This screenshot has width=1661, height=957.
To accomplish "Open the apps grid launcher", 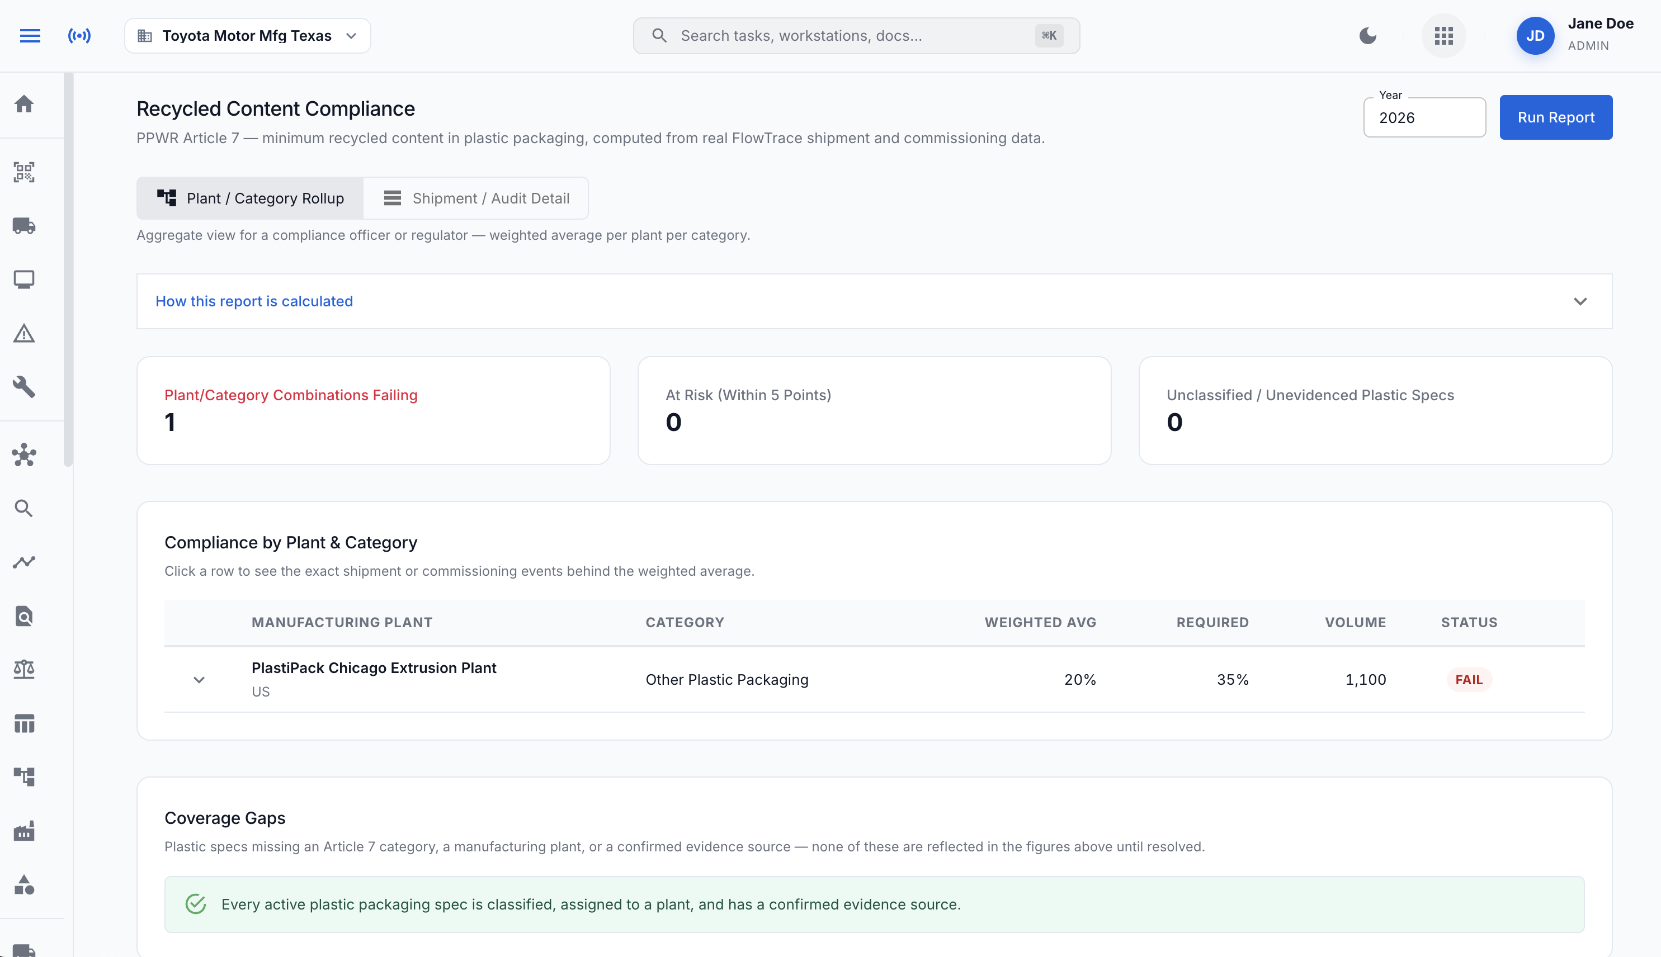I will [x=1443, y=35].
